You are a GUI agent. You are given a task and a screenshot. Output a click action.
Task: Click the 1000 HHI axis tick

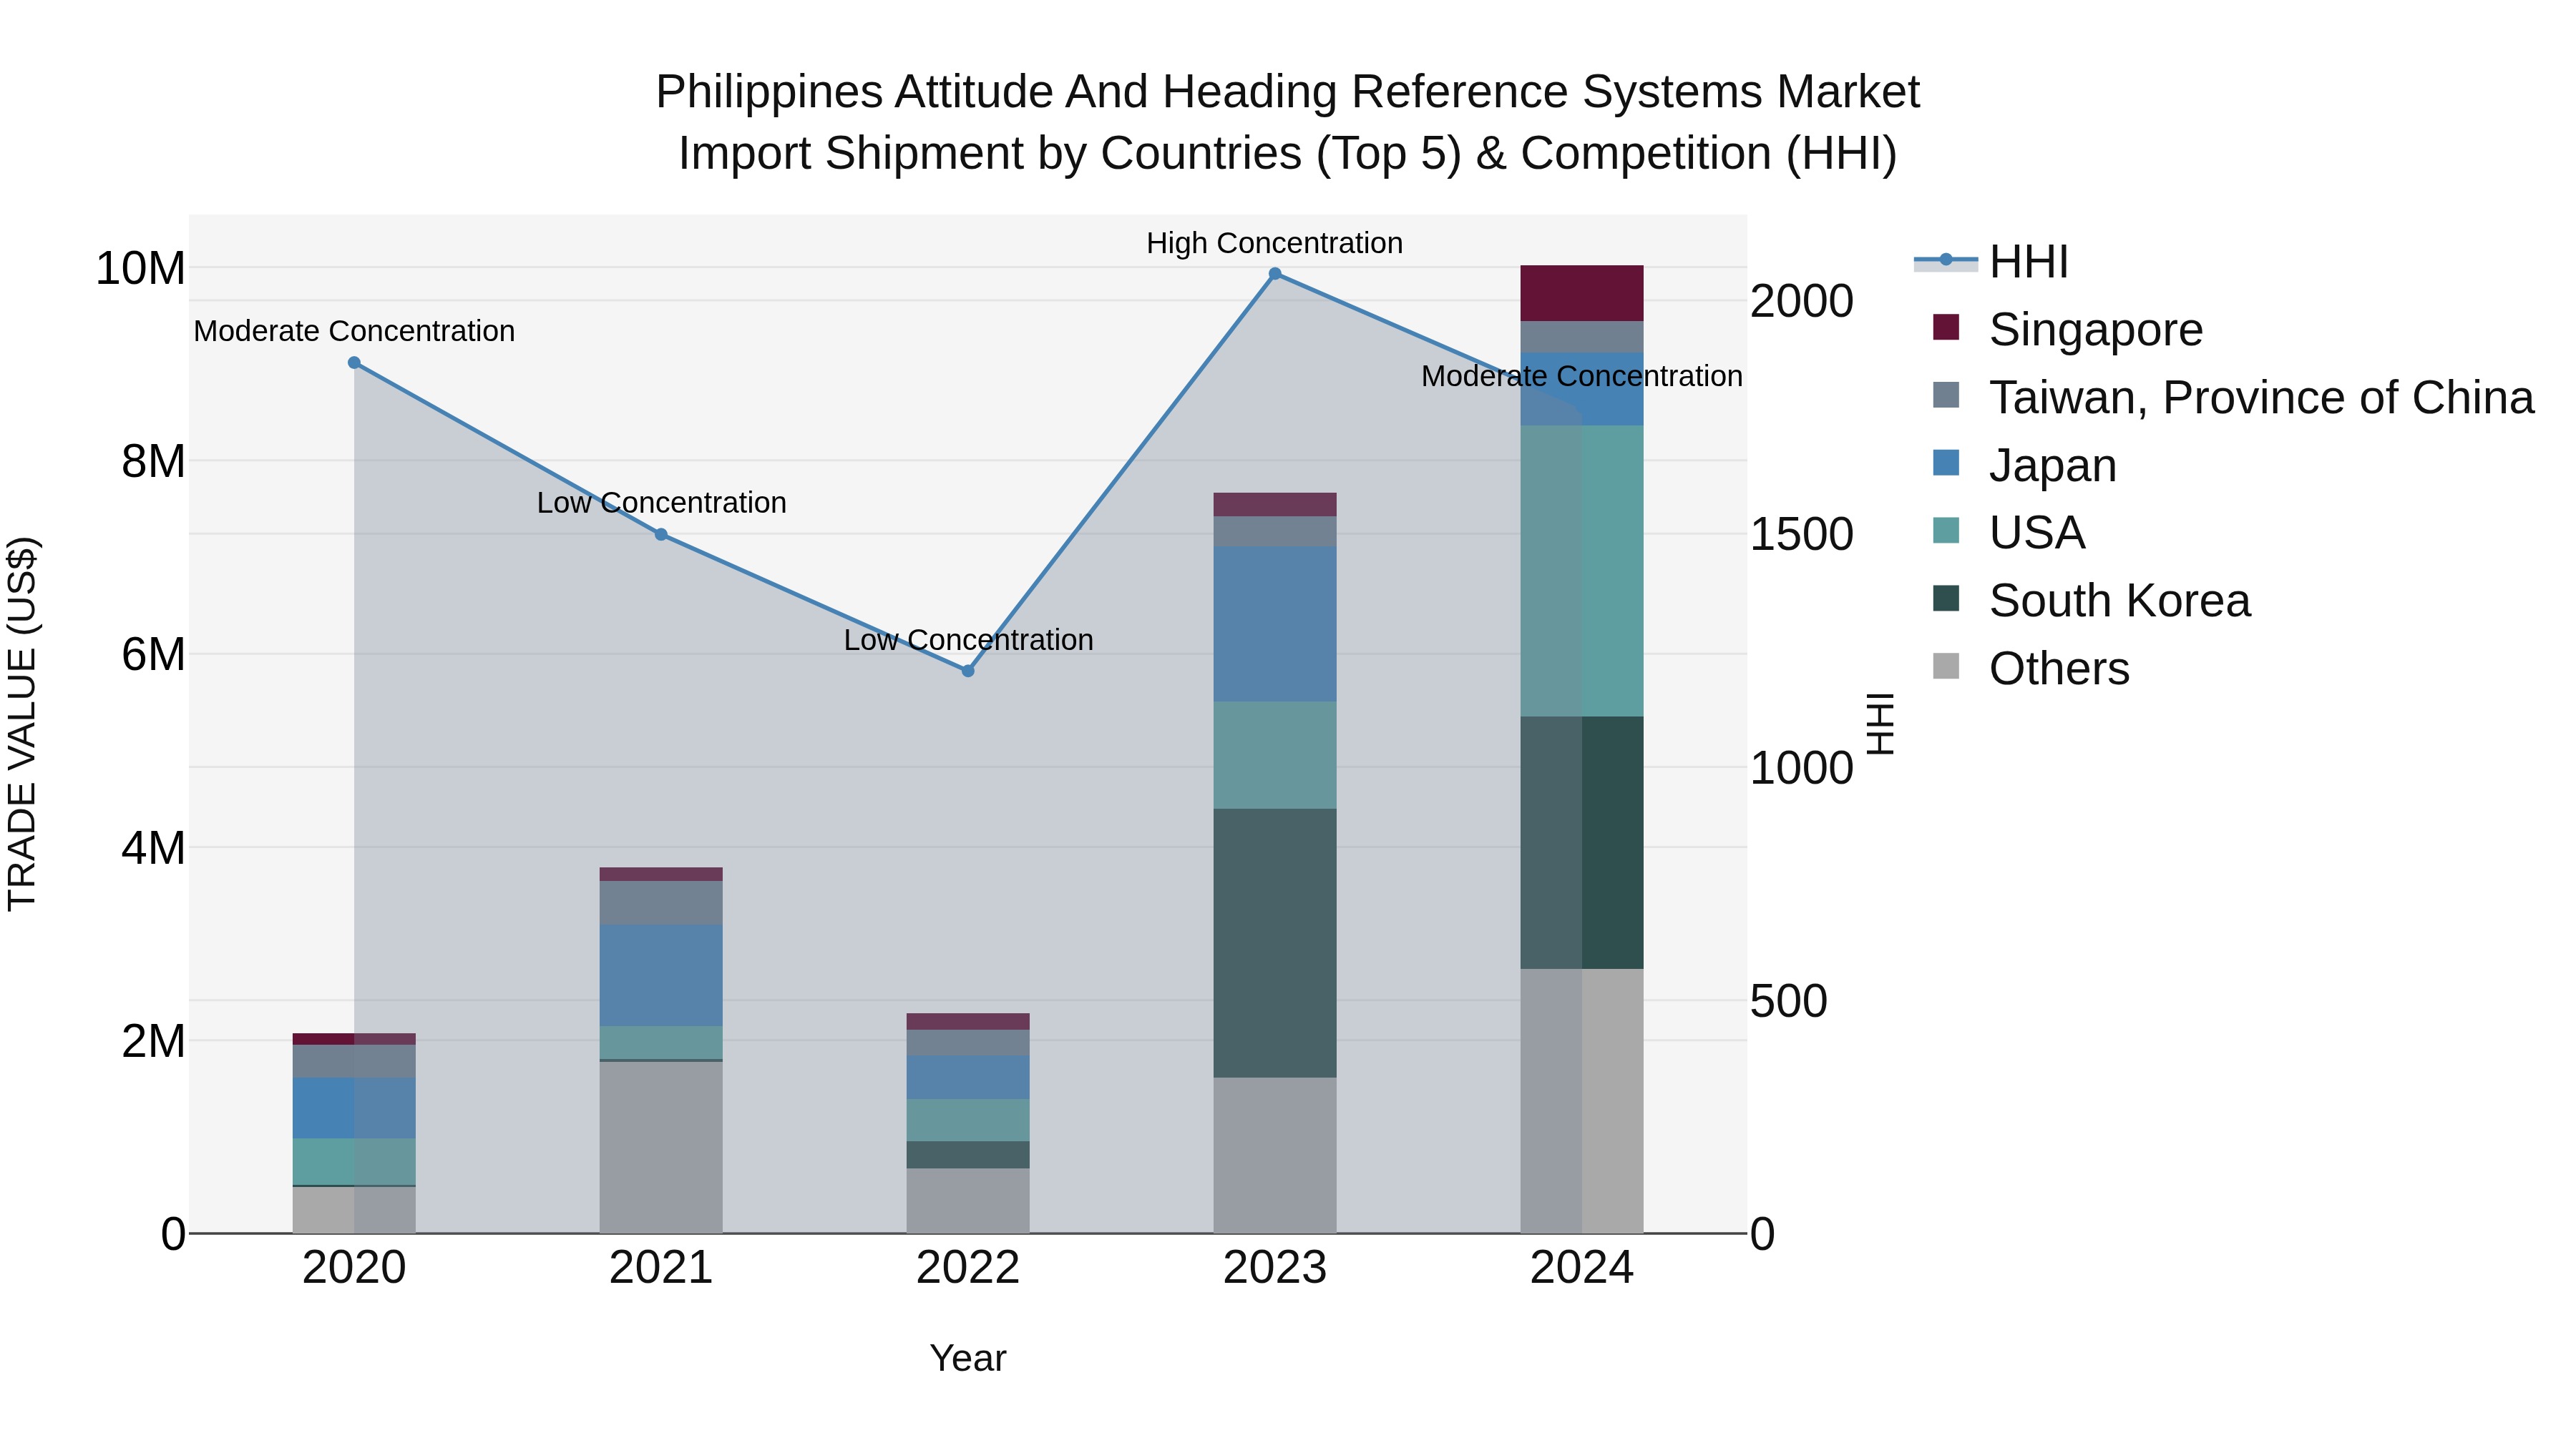pos(1802,767)
